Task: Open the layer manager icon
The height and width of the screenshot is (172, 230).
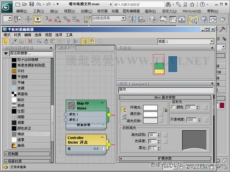Action: click(x=153, y=19)
